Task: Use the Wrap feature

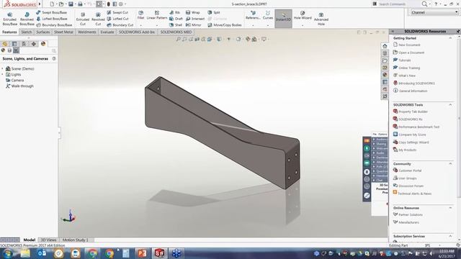Action: [192, 13]
